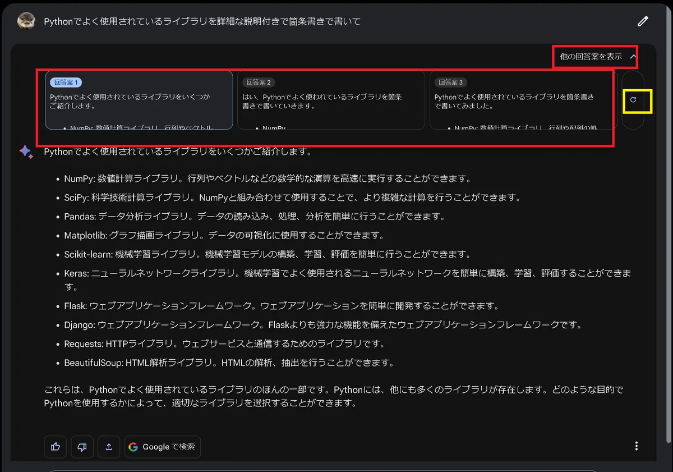
Task: Select the 回答案 2 draft card
Action: pos(331,100)
